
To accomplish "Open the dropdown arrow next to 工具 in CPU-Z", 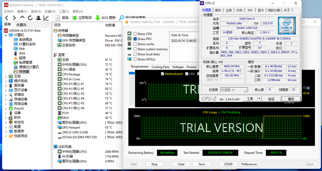I will [259, 99].
